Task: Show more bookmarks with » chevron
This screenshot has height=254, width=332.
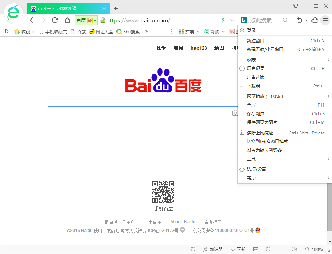Action: tap(146, 32)
